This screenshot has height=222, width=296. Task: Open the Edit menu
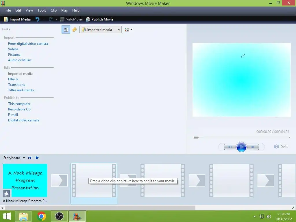point(18,10)
